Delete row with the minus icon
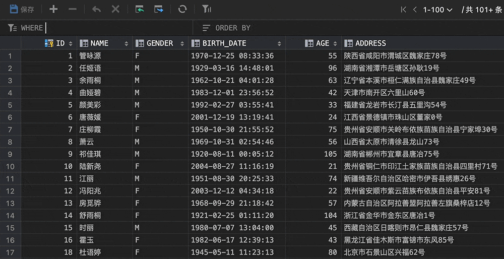 [x=73, y=9]
